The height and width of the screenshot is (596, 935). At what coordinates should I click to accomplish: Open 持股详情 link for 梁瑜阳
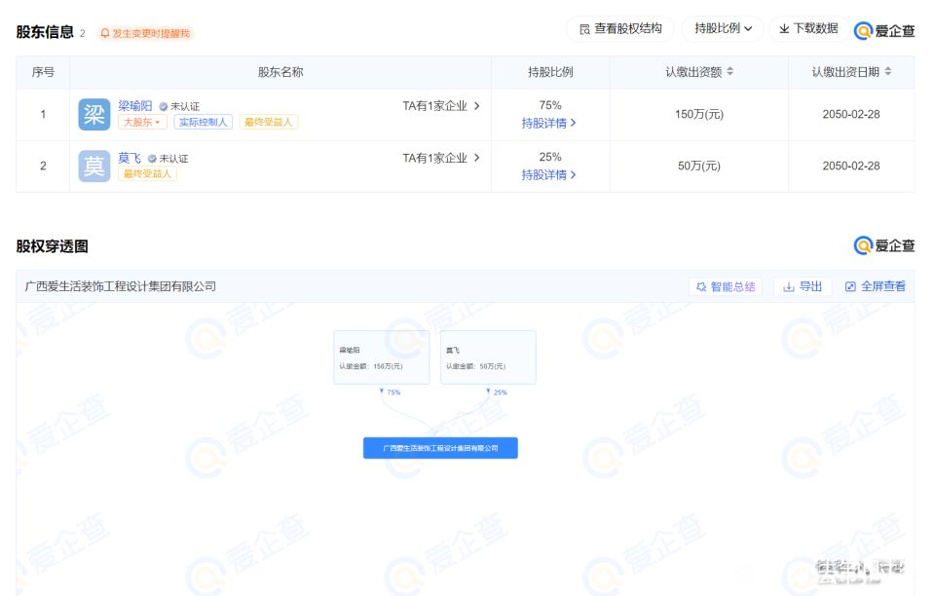point(549,123)
